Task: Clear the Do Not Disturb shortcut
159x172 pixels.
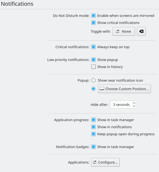Action: click(x=141, y=31)
